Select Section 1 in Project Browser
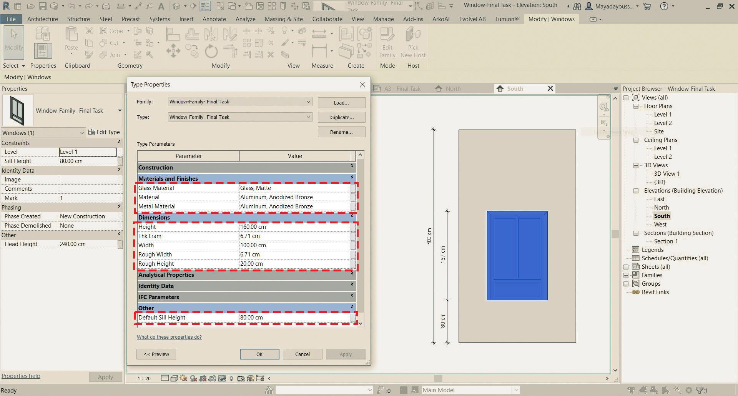Viewport: 738px width, 396px height. pos(666,241)
